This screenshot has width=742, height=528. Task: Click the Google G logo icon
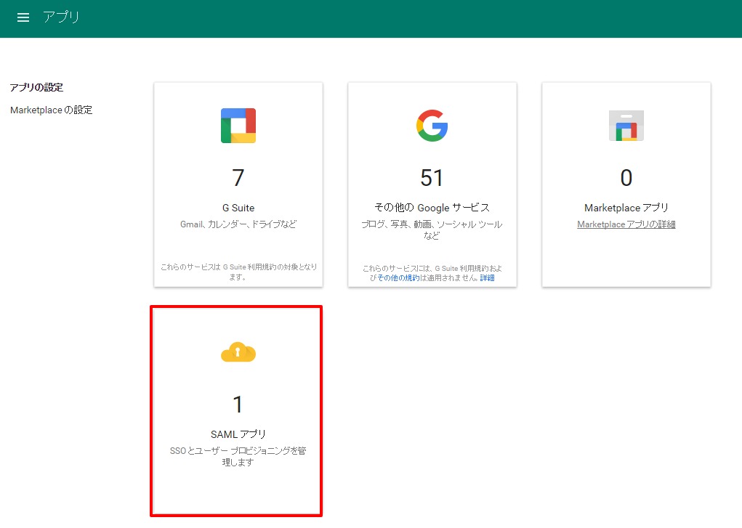[432, 126]
